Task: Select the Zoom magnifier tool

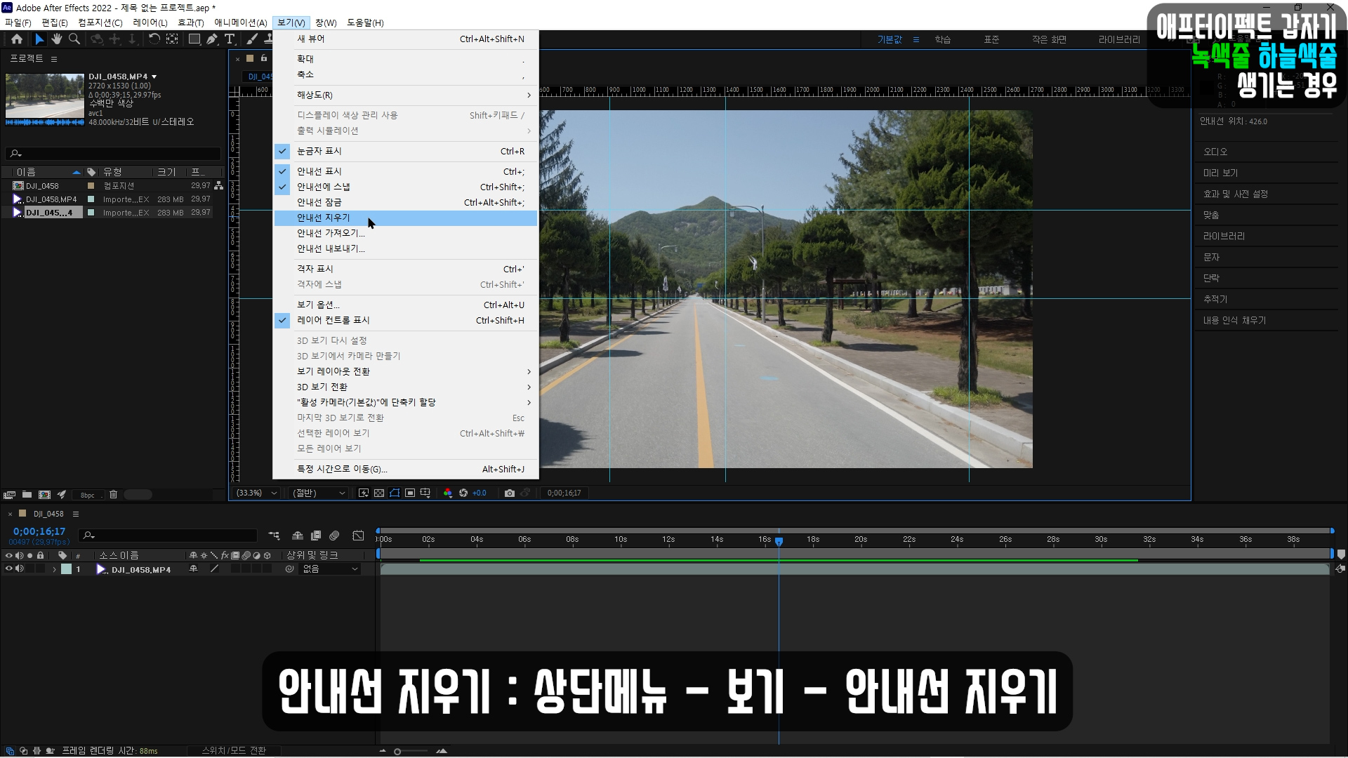Action: point(74,39)
